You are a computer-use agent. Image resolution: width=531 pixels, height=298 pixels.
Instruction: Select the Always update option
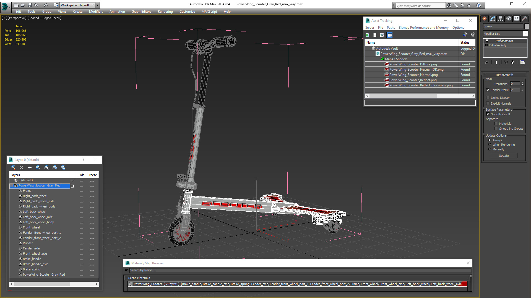click(490, 140)
